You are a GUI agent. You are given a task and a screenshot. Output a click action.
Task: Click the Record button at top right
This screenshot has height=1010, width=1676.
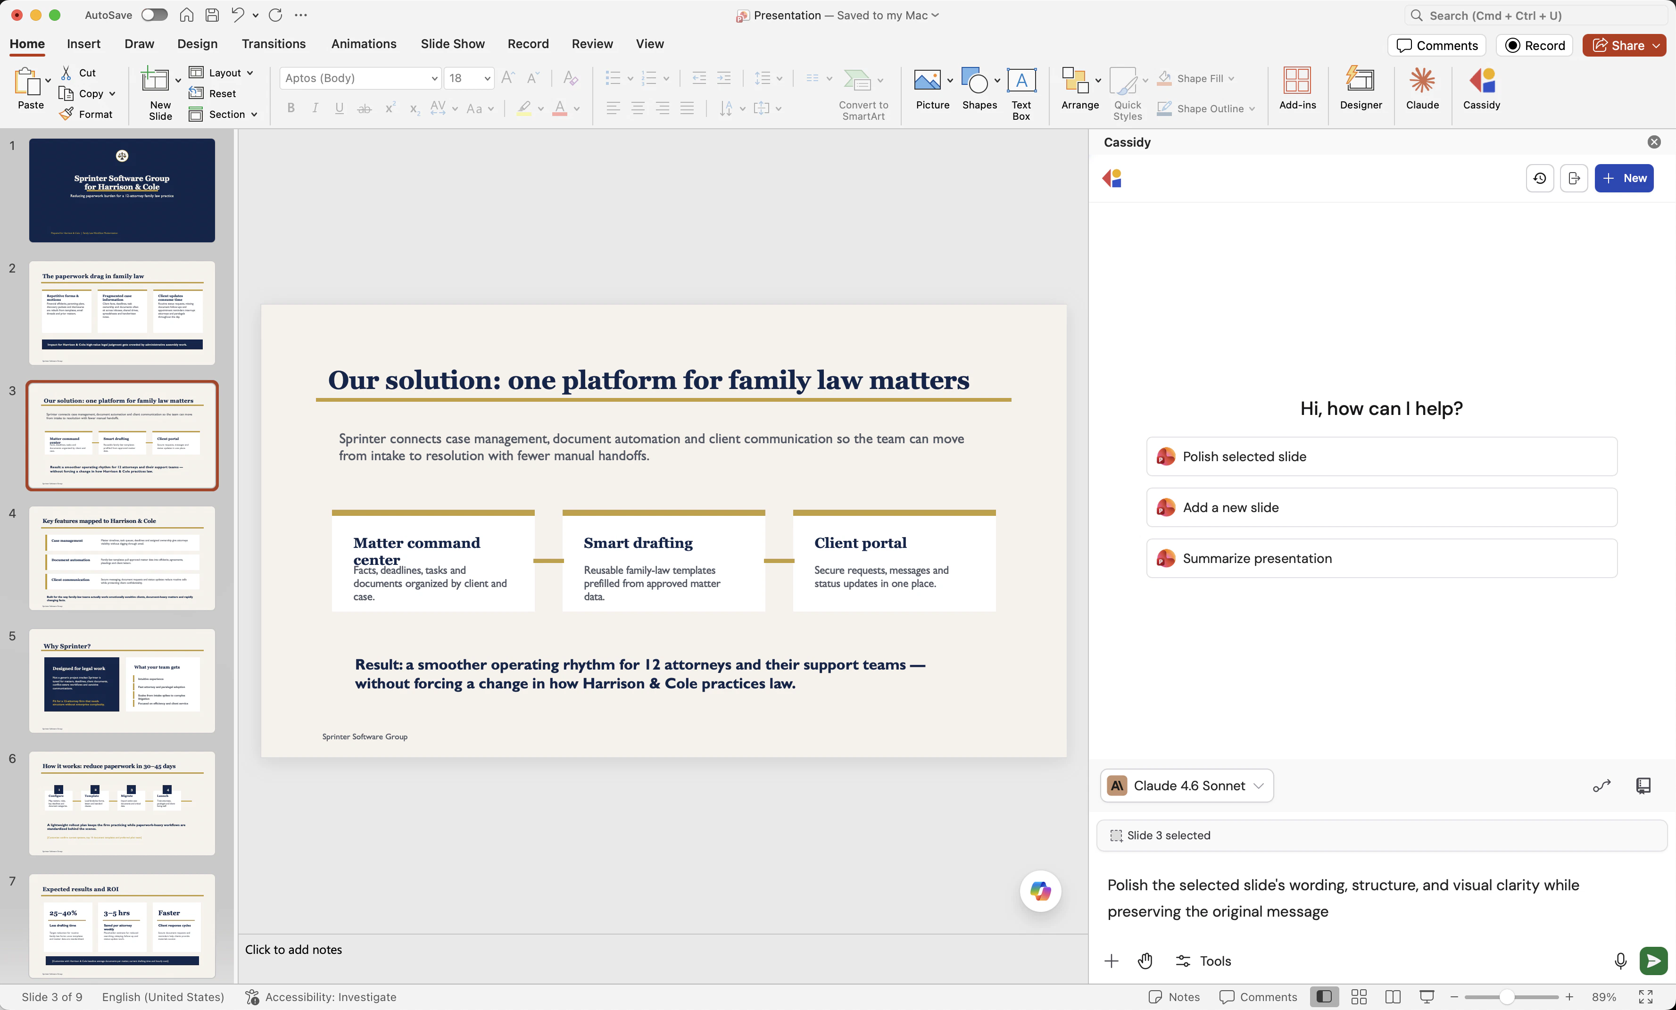pos(1534,46)
